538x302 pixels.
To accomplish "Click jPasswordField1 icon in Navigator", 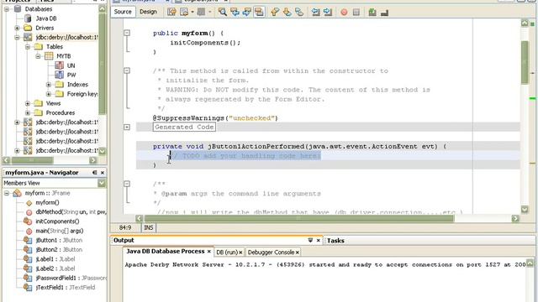I will coord(28,278).
